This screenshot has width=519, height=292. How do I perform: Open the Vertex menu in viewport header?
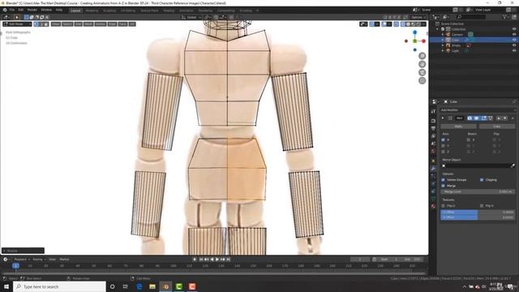(101, 24)
